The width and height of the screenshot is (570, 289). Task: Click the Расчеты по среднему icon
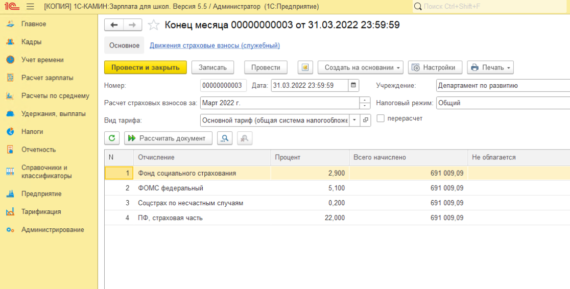10,95
